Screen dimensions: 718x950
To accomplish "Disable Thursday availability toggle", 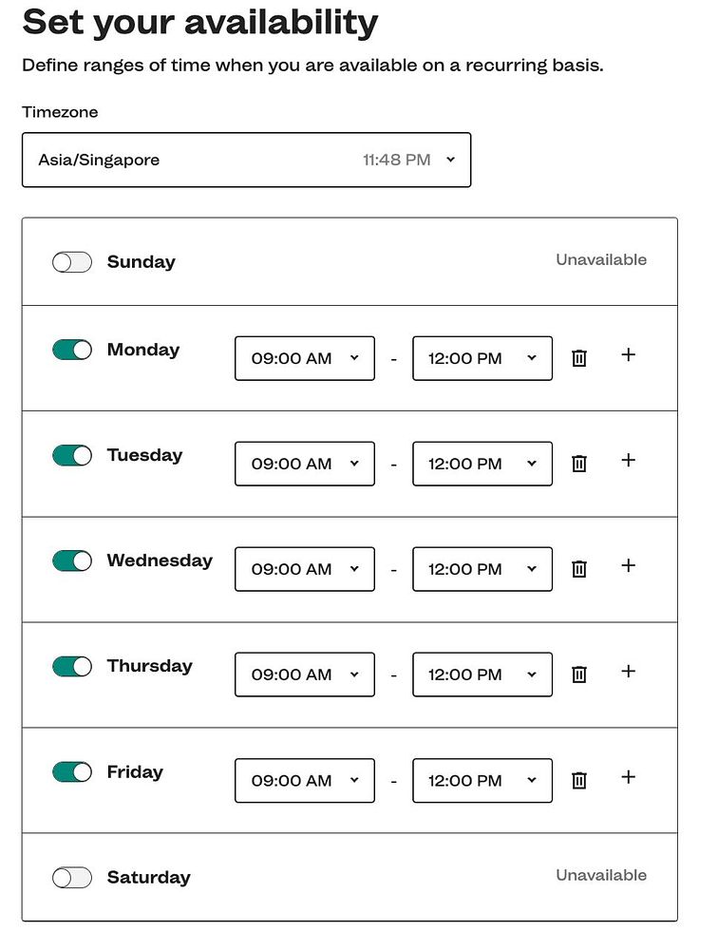I will 72,666.
